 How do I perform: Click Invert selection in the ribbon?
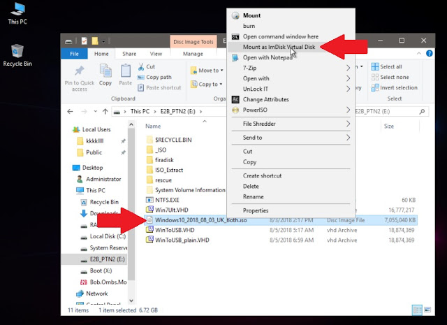tap(394, 87)
